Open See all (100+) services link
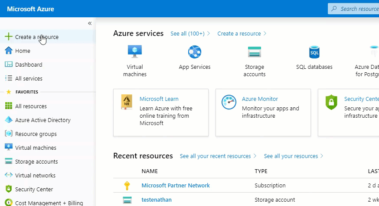This screenshot has height=206, width=379. click(x=188, y=33)
